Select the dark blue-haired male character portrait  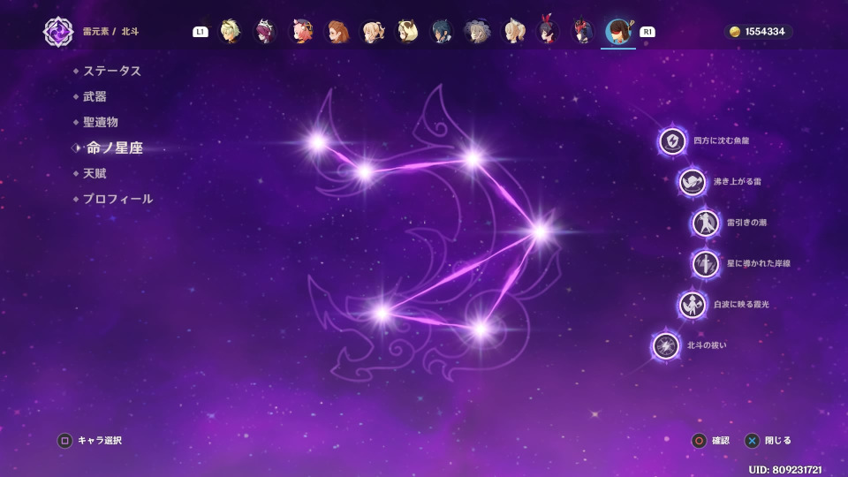point(442,32)
